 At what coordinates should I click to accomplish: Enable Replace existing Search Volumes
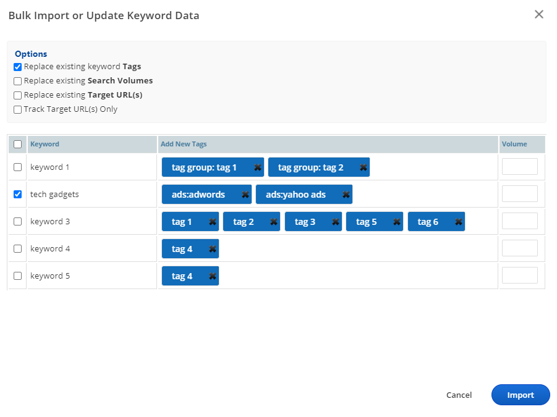pos(18,81)
